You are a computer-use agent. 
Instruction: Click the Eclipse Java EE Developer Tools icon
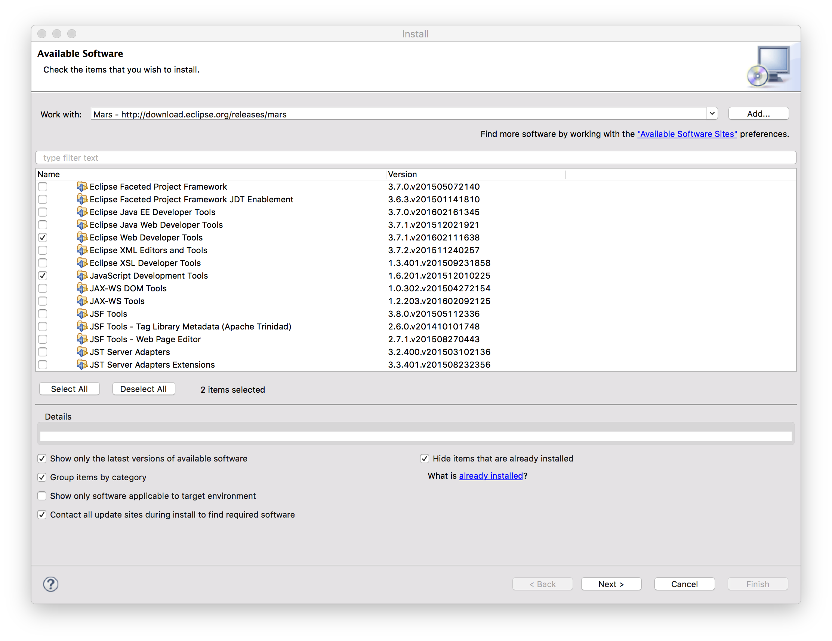(82, 212)
